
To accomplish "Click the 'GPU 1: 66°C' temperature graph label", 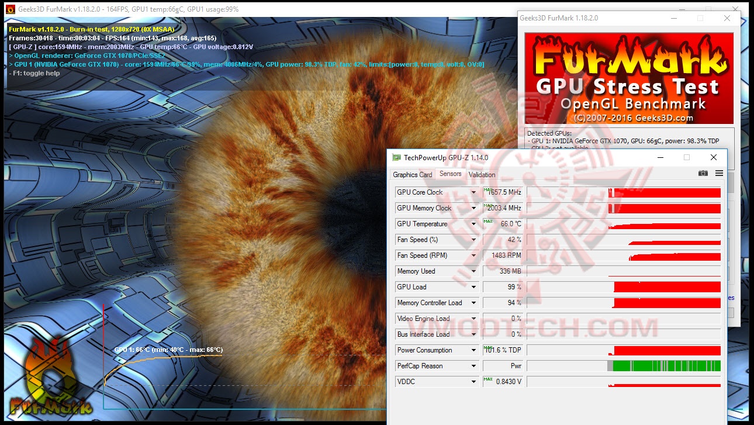I will (168, 350).
